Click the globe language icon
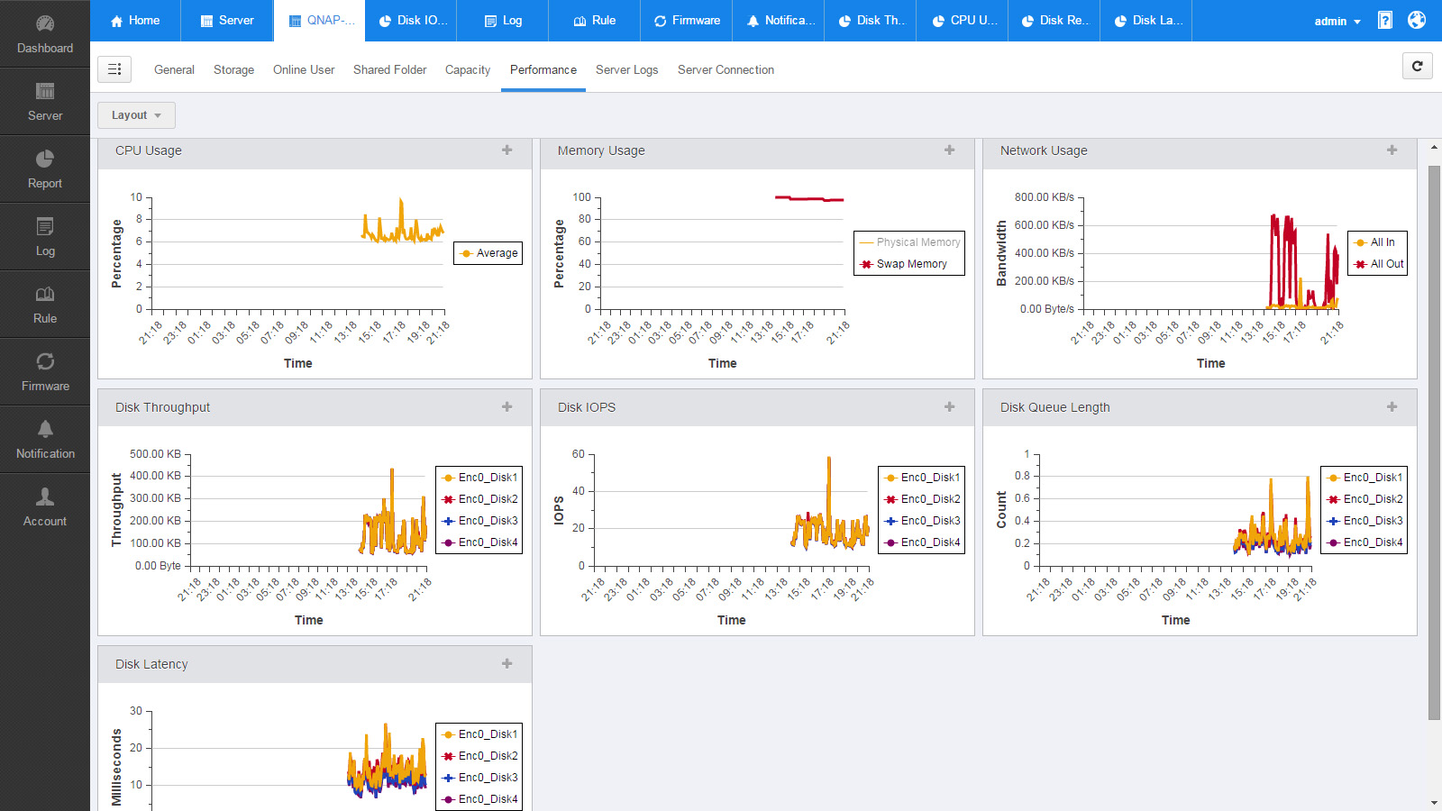The width and height of the screenshot is (1442, 811). pos(1417,20)
